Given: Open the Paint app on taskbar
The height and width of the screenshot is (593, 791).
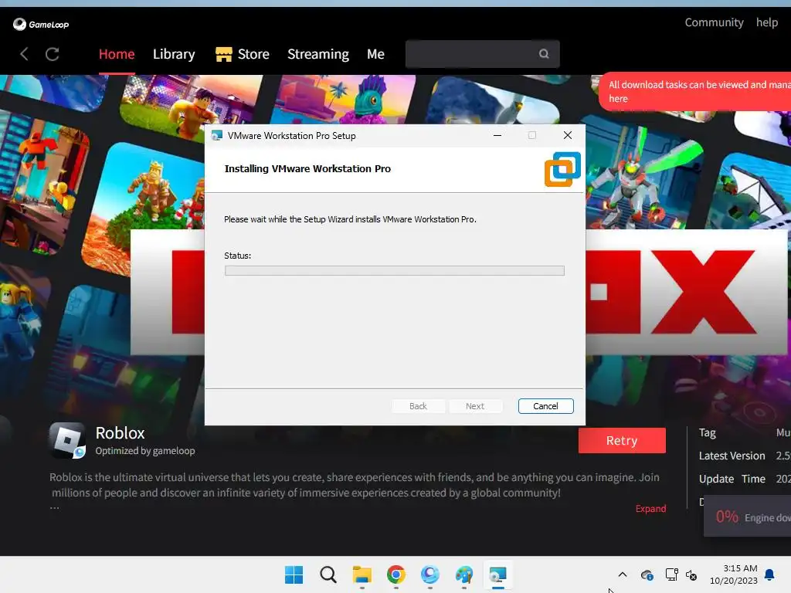Looking at the screenshot, I should pos(463,574).
